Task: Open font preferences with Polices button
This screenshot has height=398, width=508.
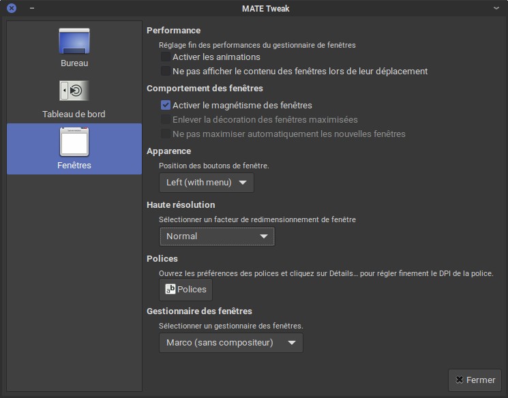Action: pyautogui.click(x=186, y=290)
